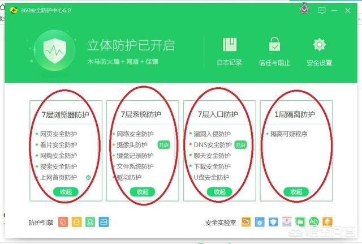Screen dimensions: 362x244
Task: Click the 驱动防护 item
Action: [129, 177]
